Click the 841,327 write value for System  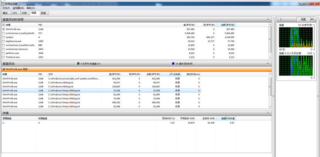[x=210, y=37]
